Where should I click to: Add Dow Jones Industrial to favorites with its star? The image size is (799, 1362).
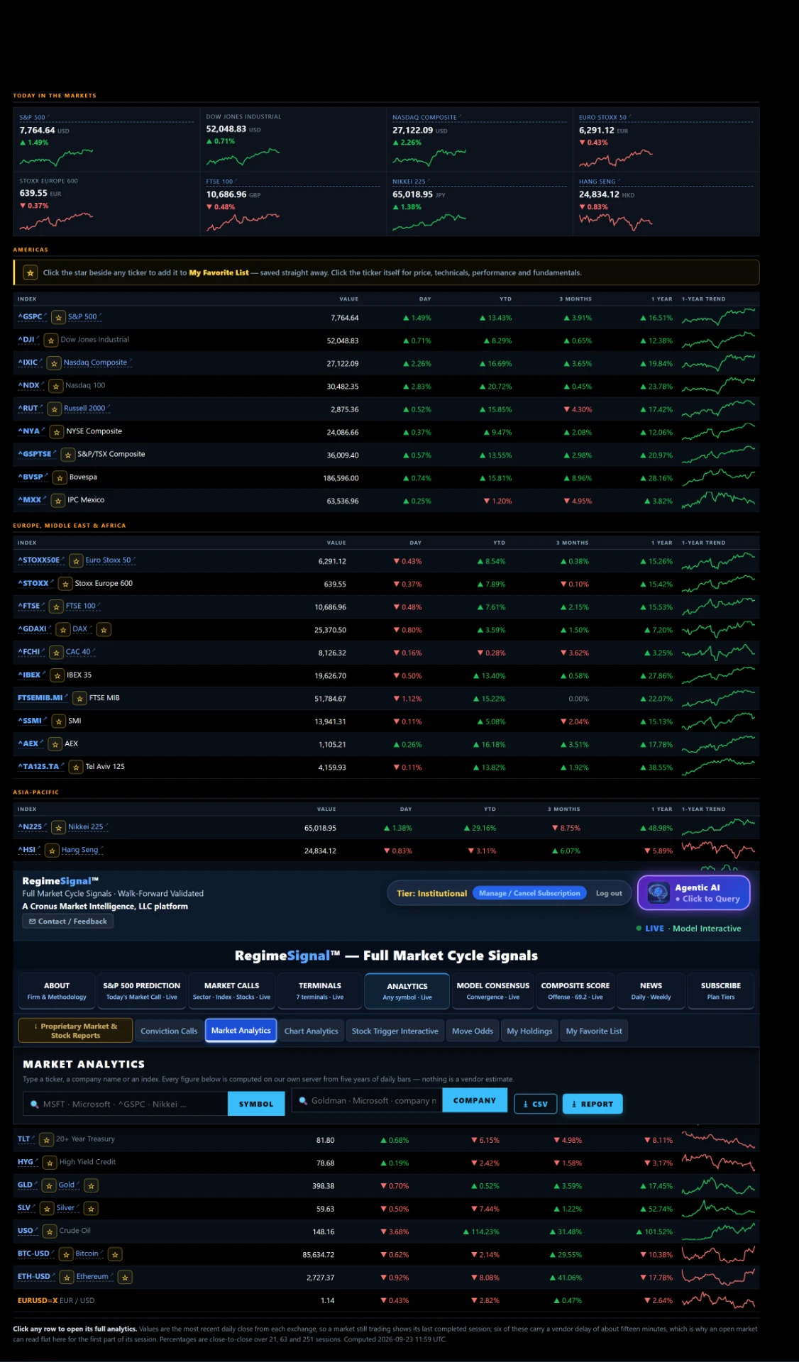click(51, 340)
